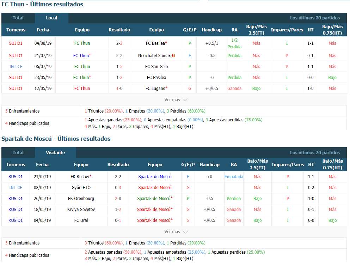Click the +0/0.5 handicap in FC Lugano row
Image resolution: width=350 pixels, height=266 pixels.
[x=211, y=89]
